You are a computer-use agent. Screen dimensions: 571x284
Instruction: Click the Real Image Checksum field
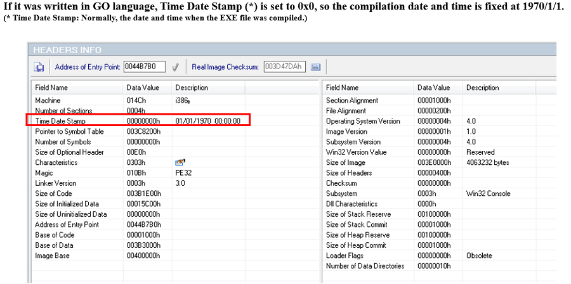coord(284,67)
